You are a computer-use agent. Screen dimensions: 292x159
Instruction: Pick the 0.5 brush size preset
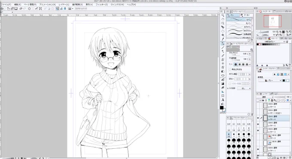pyautogui.click(x=239, y=129)
